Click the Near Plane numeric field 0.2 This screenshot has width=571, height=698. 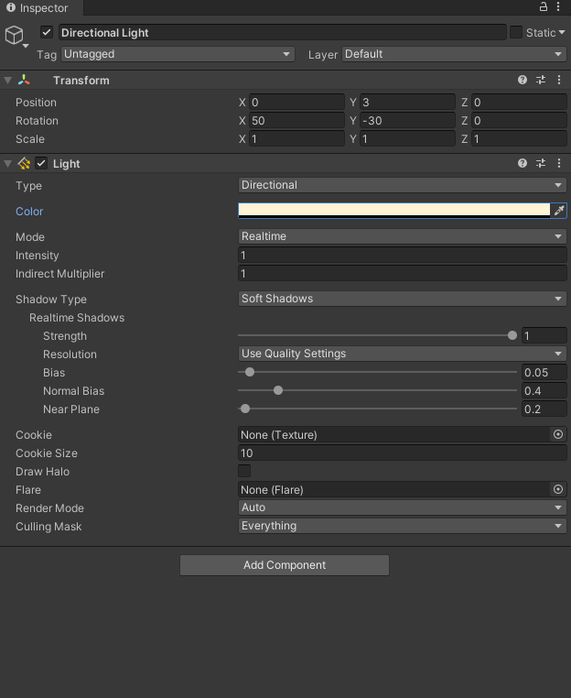tap(544, 409)
